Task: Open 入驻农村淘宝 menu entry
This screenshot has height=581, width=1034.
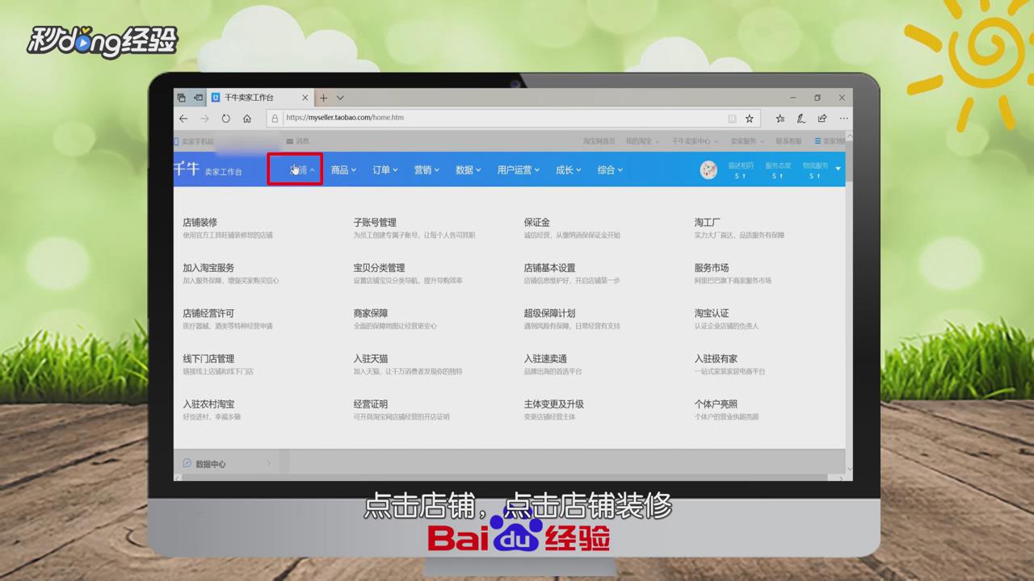Action: click(208, 403)
